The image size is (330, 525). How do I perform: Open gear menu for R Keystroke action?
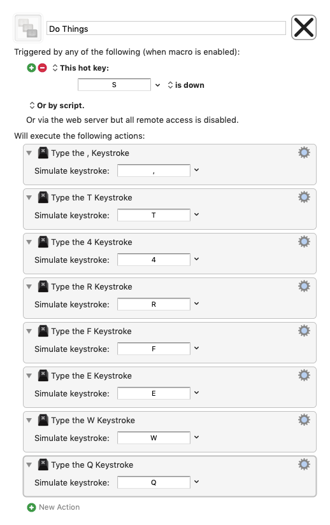tap(304, 286)
